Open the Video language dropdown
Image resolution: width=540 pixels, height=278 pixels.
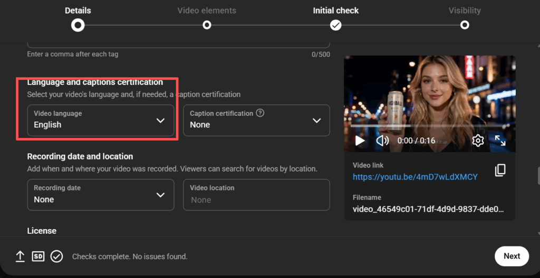[100, 120]
